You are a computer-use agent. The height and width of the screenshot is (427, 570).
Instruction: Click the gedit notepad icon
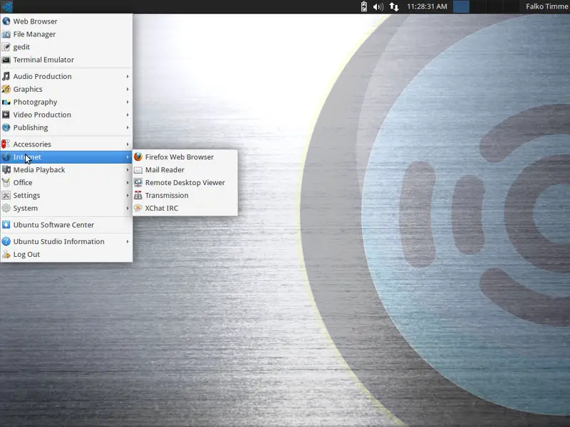click(6, 47)
